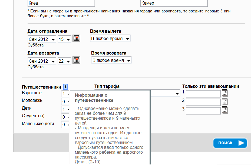This screenshot has height=165, width=251.
Task: Open the Время возврата dropdown
Action: tap(111, 60)
